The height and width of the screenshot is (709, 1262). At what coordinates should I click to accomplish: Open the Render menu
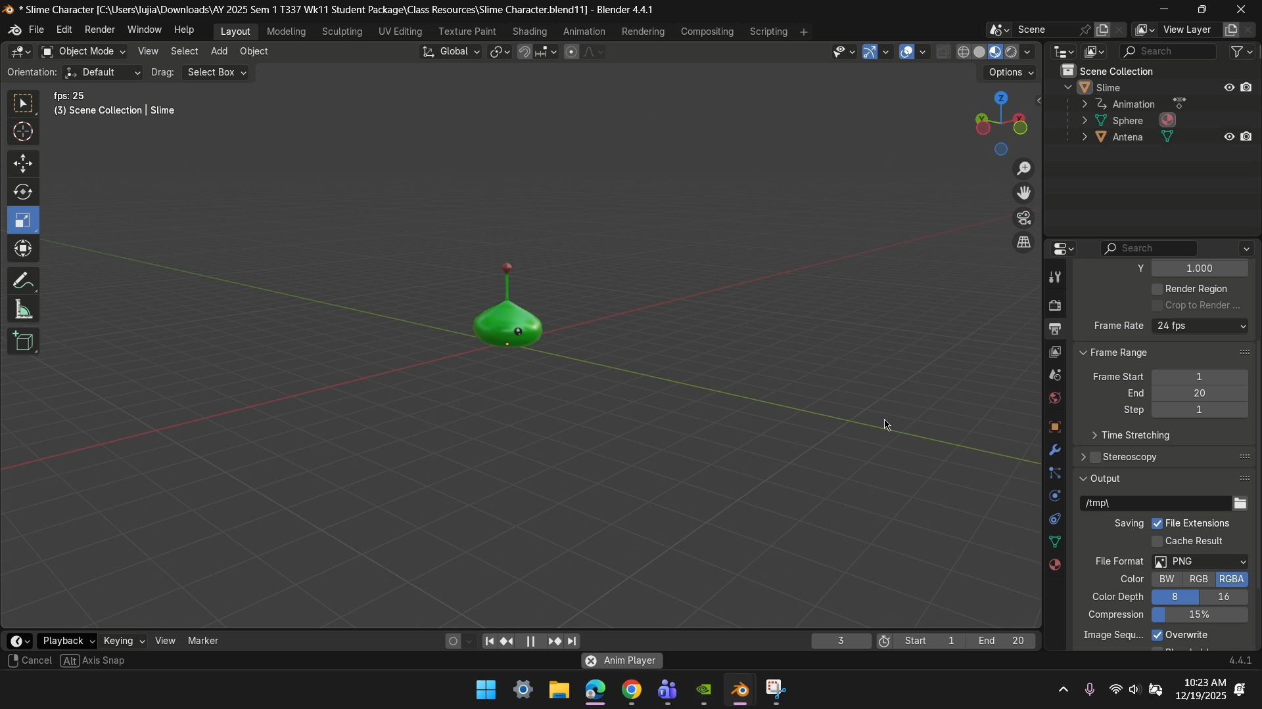pyautogui.click(x=100, y=30)
